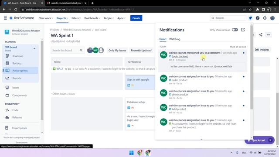The width and height of the screenshot is (279, 157).
Task: Toggle Recently Updated quick filter
Action: (141, 51)
